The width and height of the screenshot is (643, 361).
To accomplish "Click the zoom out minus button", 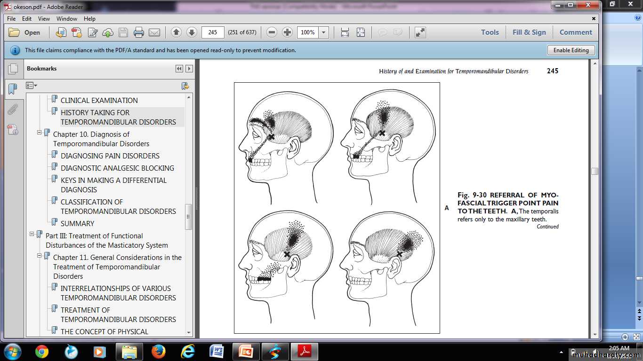I will [272, 32].
